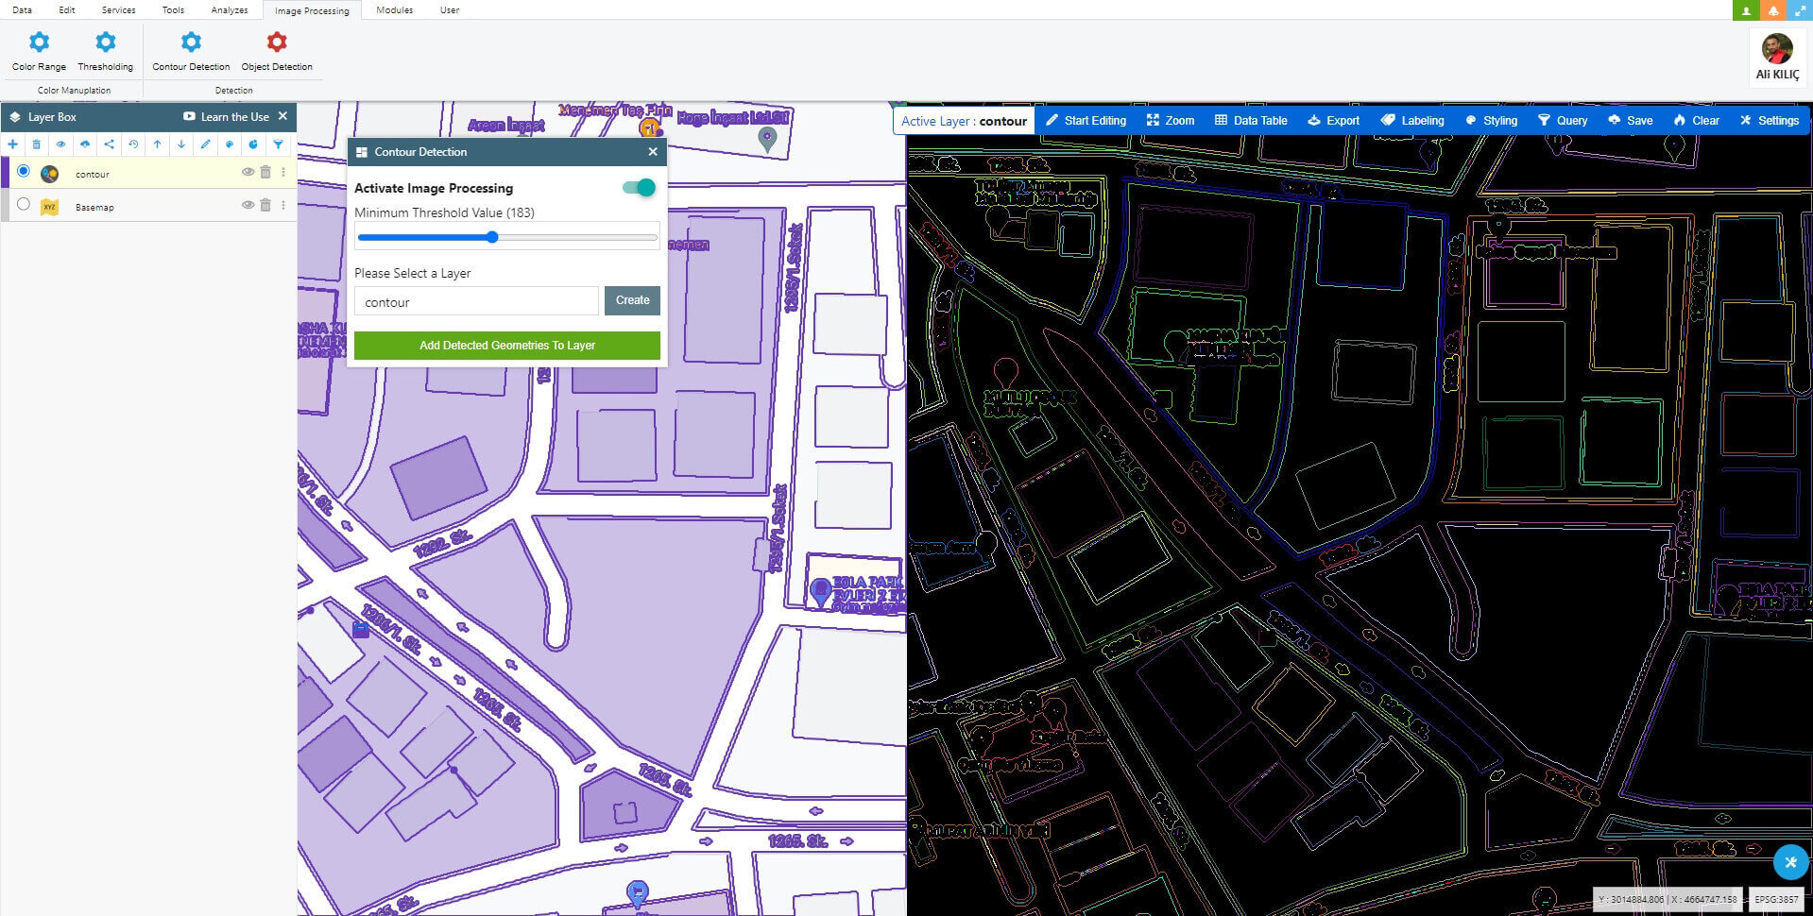Click pencil edit icon in Layer Box toolbar
This screenshot has width=1813, height=916.
tap(205, 144)
